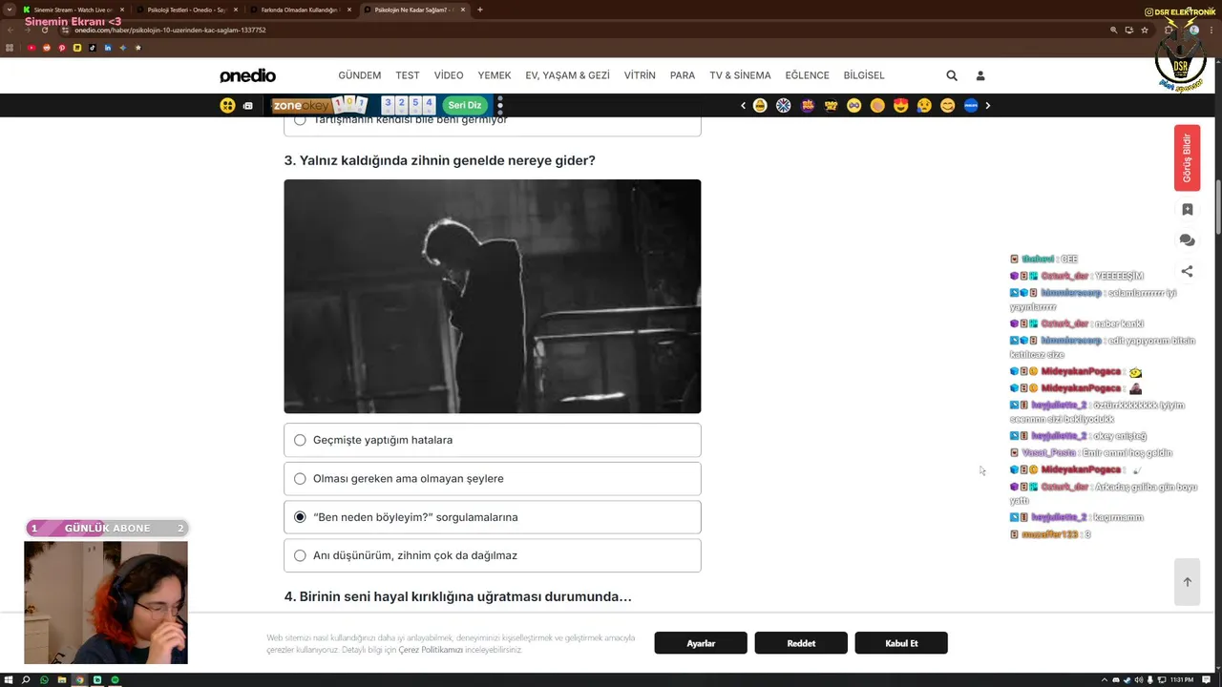The width and height of the screenshot is (1222, 687).
Task: Open the browser zoom magnifier icon
Action: point(1114,30)
